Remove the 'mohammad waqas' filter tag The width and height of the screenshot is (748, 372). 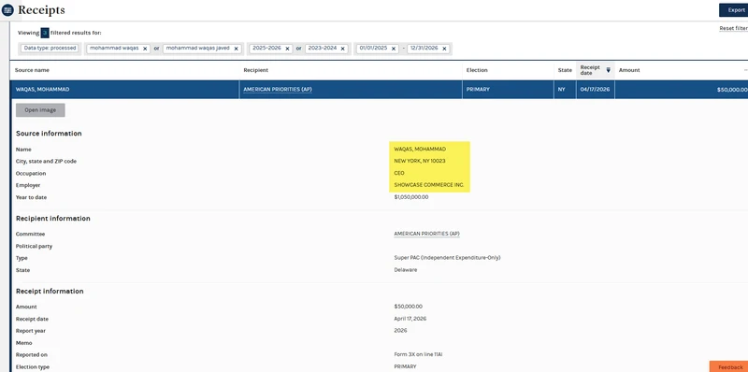tap(145, 49)
